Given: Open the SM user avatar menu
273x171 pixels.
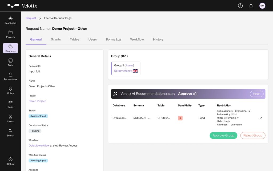Looking at the screenshot, I should (x=262, y=6).
